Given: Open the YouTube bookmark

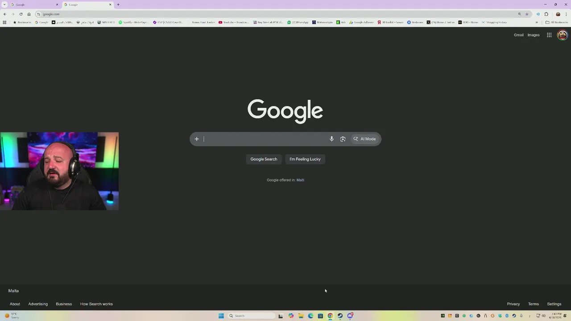Looking at the screenshot, I should pos(234,22).
